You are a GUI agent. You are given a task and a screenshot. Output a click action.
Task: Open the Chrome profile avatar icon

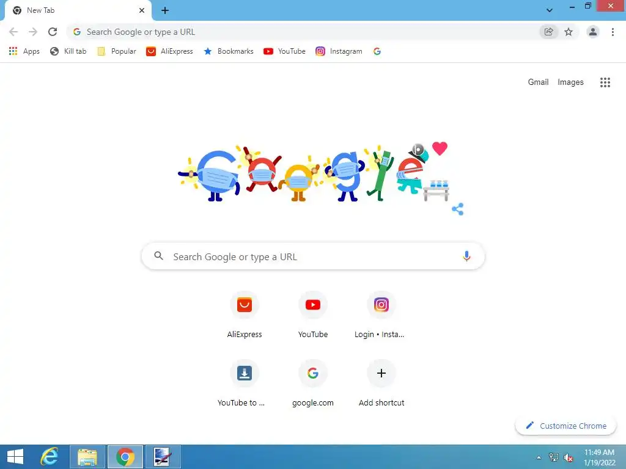593,32
